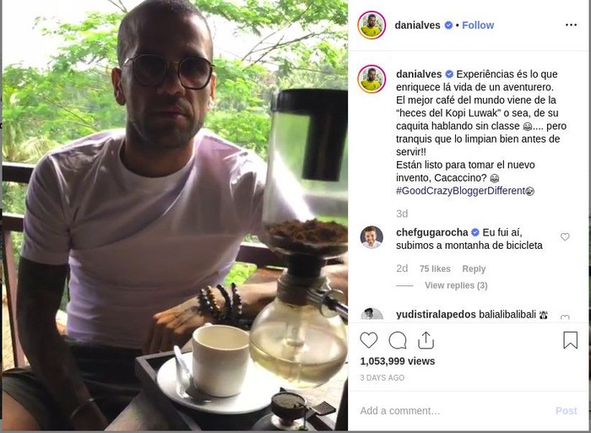Expand View replies (3)
Screen dimensions: 591x433
tap(456, 285)
